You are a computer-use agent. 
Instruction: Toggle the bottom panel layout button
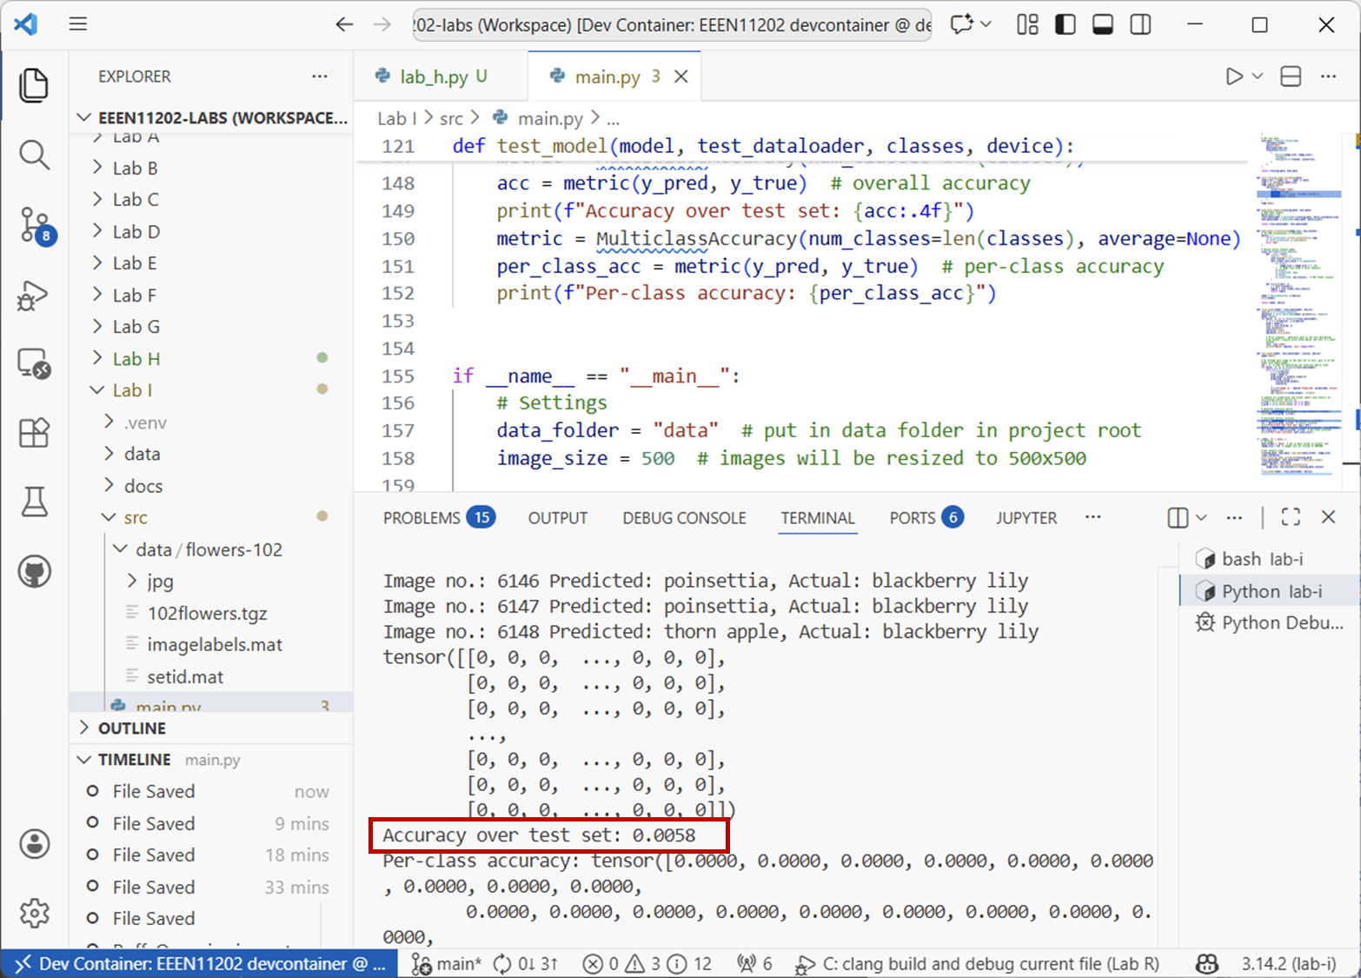click(1102, 24)
